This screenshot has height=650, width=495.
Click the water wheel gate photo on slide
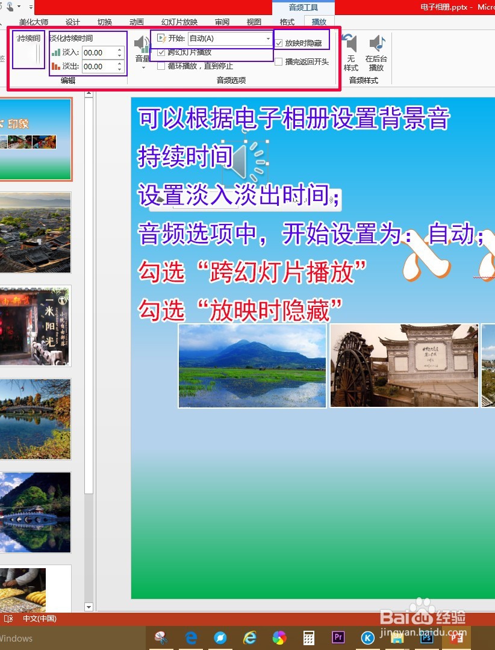click(404, 366)
